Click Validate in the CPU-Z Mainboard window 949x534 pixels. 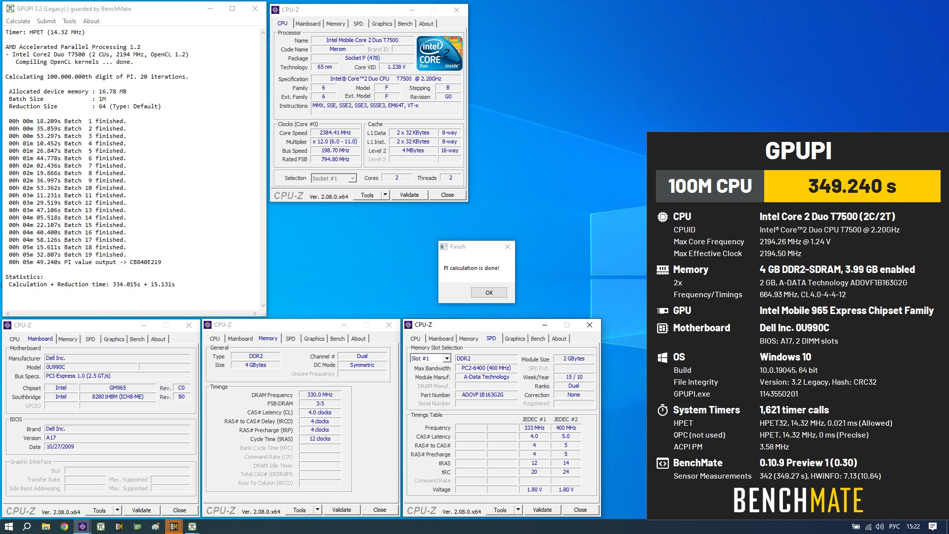[141, 510]
